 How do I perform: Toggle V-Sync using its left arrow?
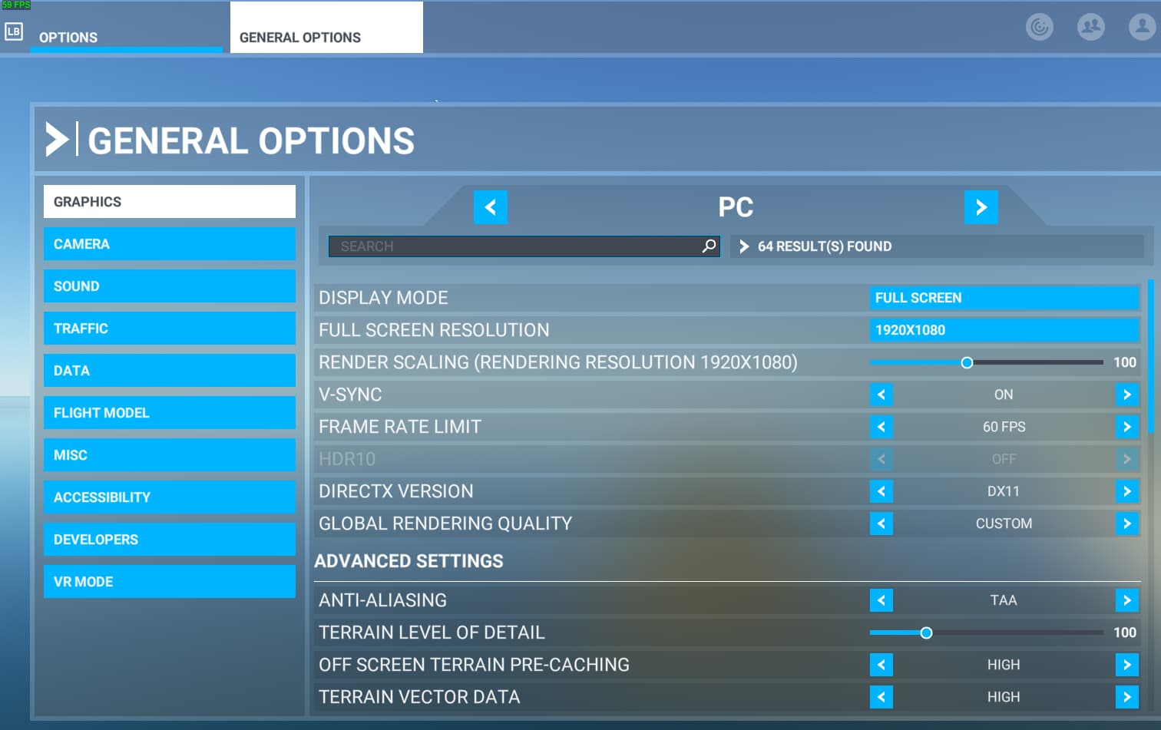881,395
